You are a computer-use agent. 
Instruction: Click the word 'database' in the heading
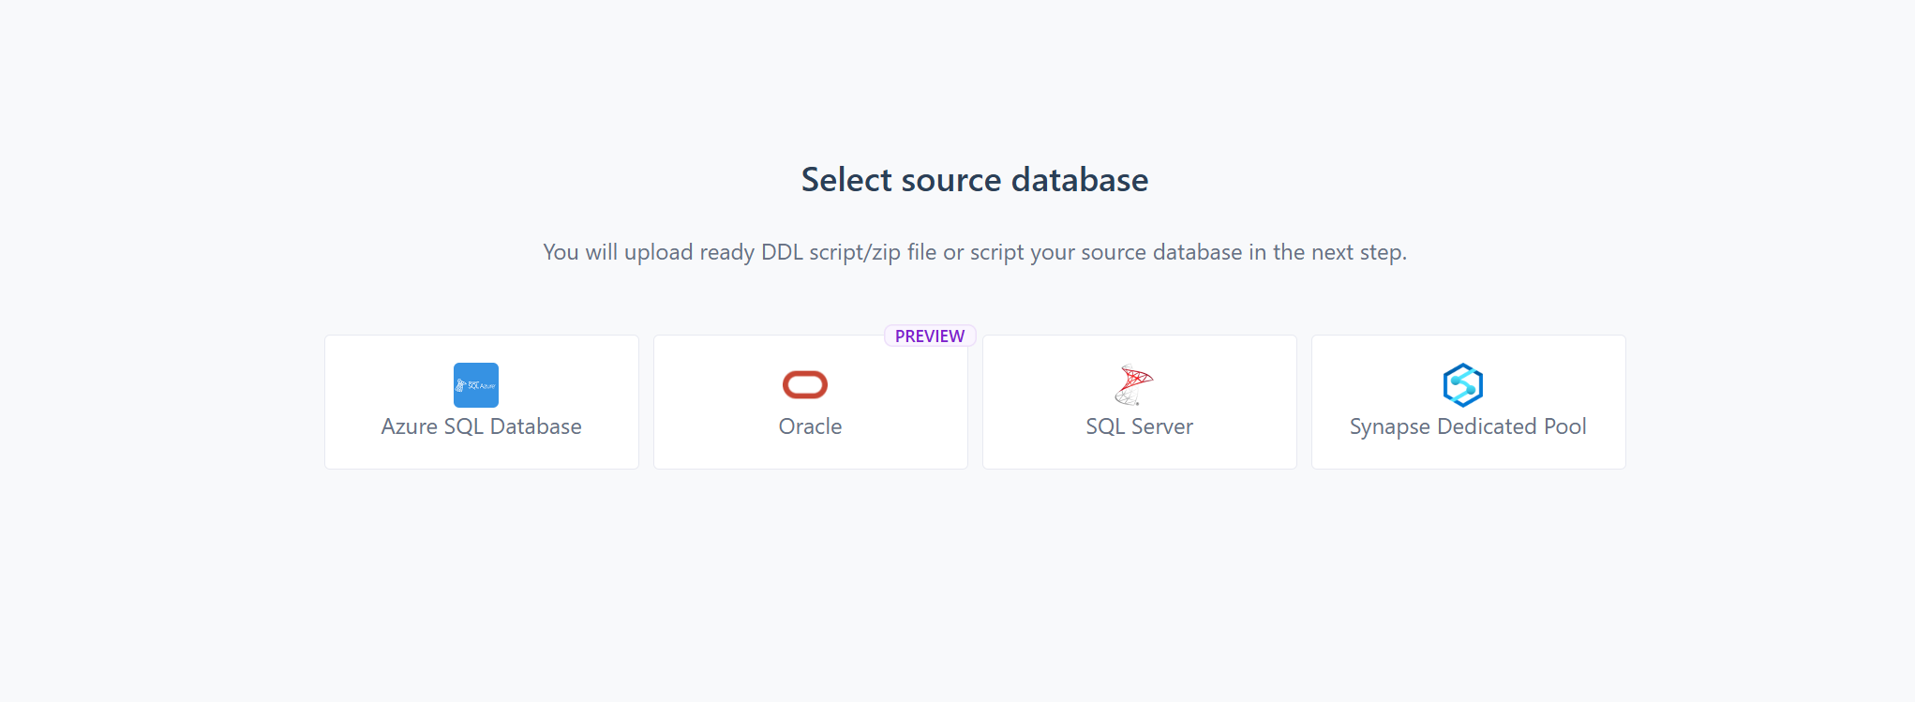pos(1080,180)
